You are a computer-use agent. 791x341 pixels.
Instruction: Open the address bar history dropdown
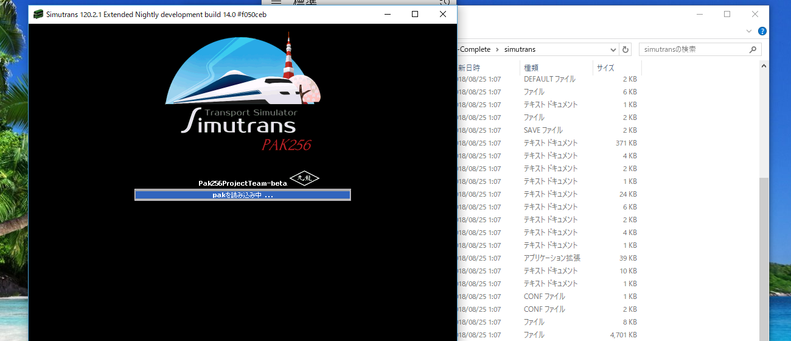[x=613, y=49]
